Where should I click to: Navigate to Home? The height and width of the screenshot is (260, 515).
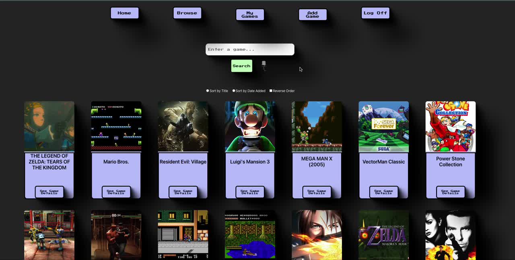124,12
